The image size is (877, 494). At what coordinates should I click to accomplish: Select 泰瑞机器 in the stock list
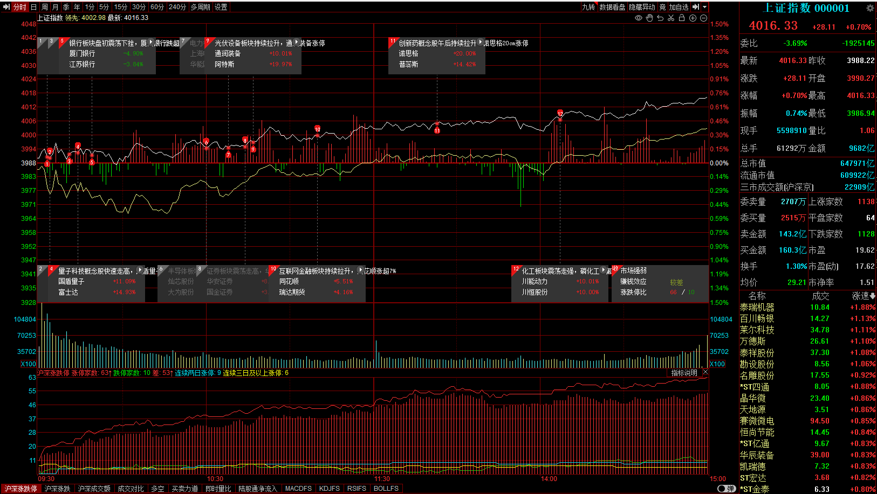pos(757,307)
